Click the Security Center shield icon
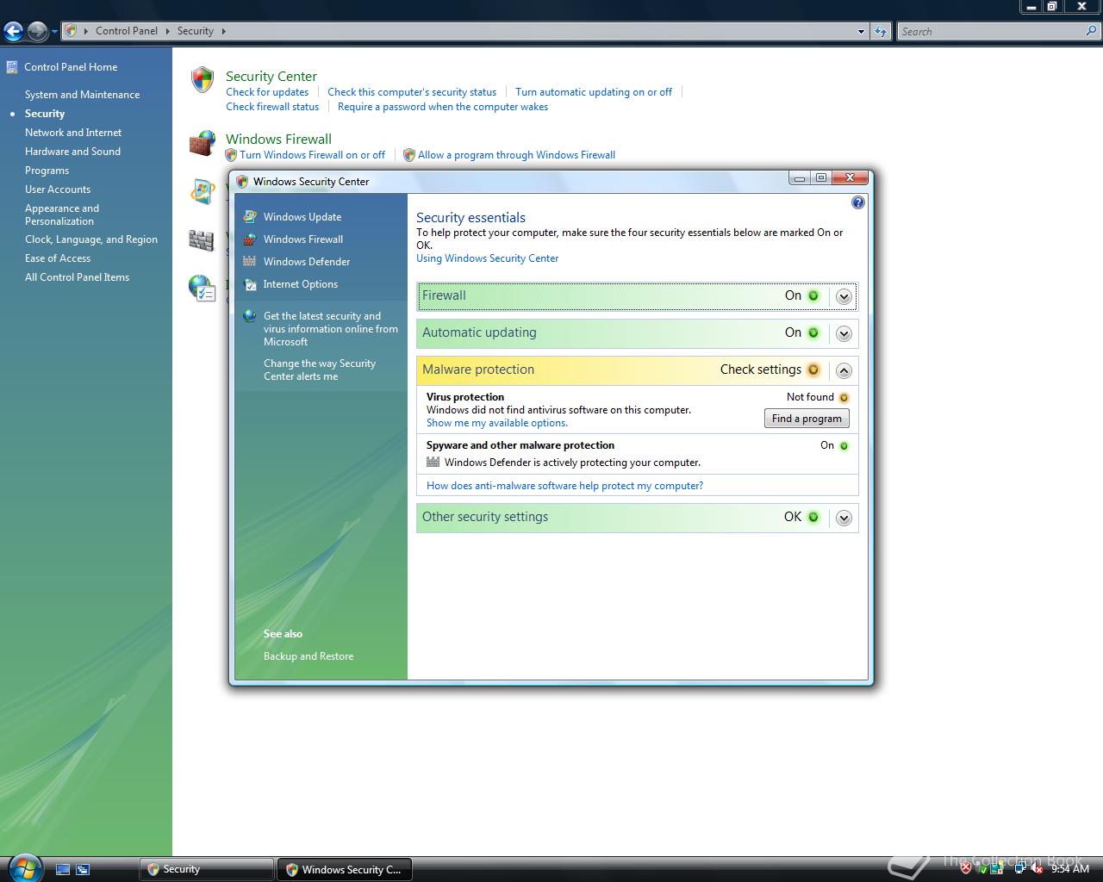Image resolution: width=1103 pixels, height=882 pixels. 203,80
